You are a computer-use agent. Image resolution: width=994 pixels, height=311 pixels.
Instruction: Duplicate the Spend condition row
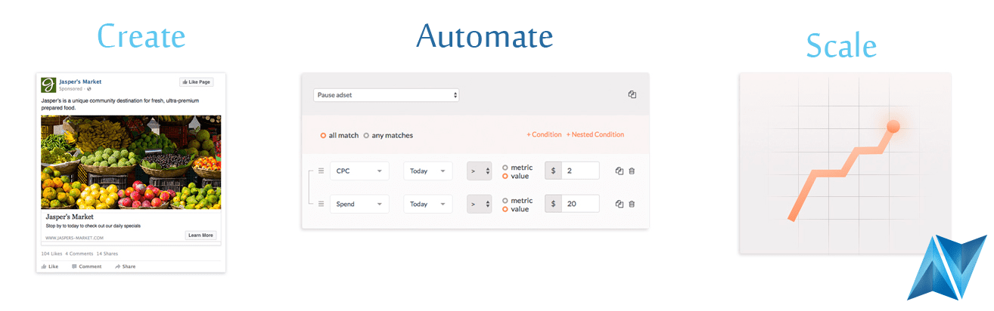[x=620, y=204]
